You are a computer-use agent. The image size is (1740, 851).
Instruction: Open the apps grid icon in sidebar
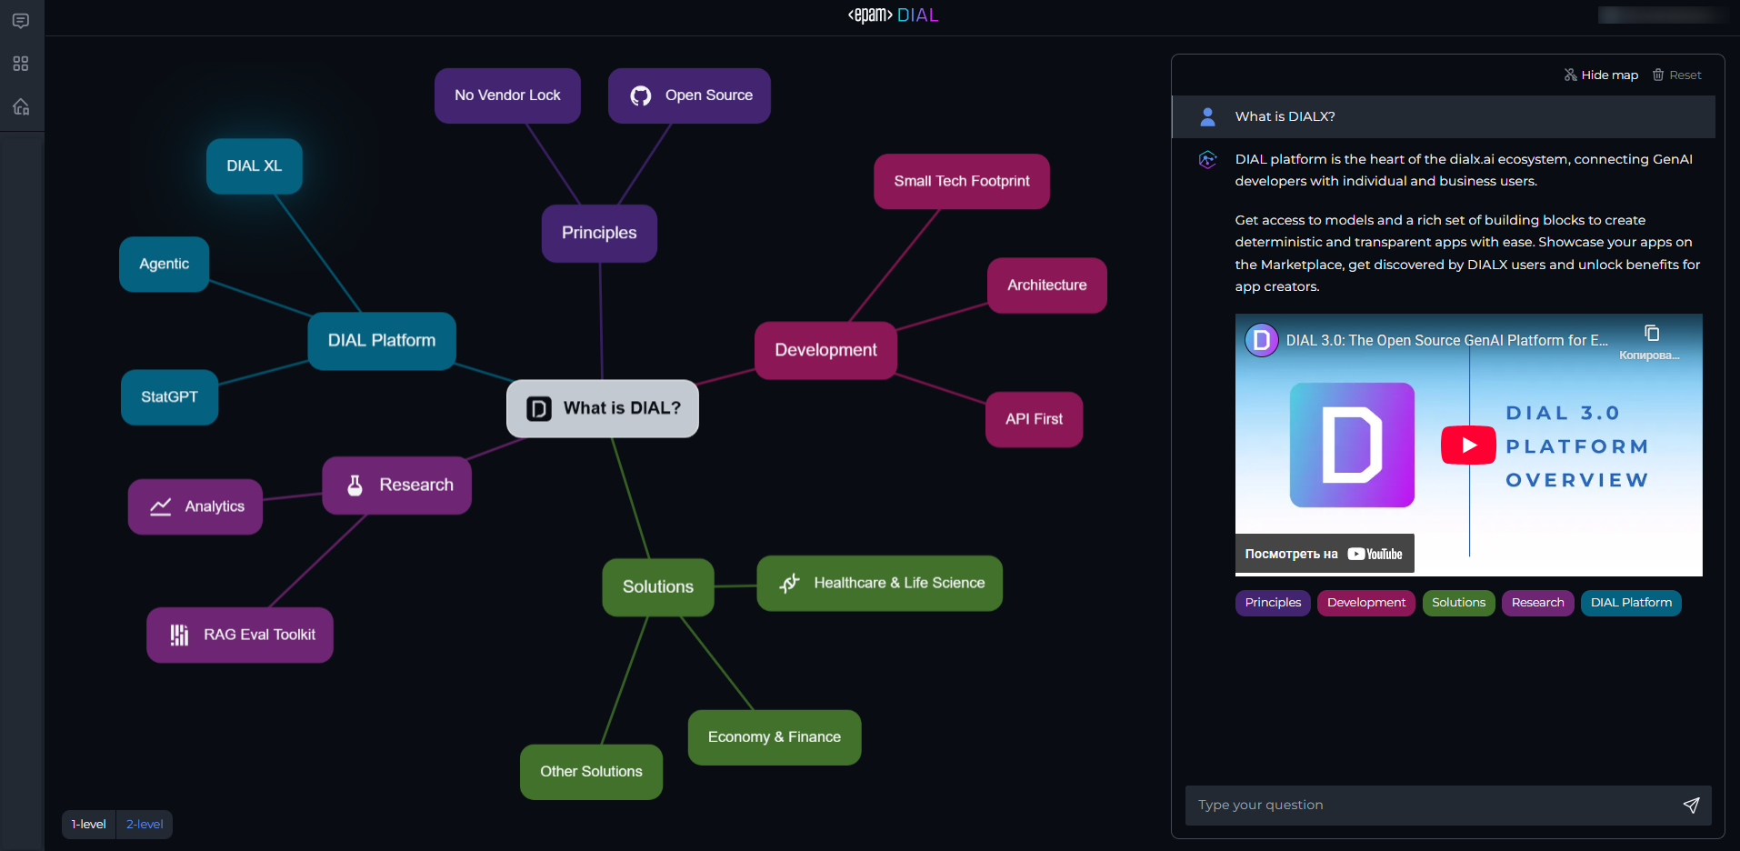(x=21, y=64)
